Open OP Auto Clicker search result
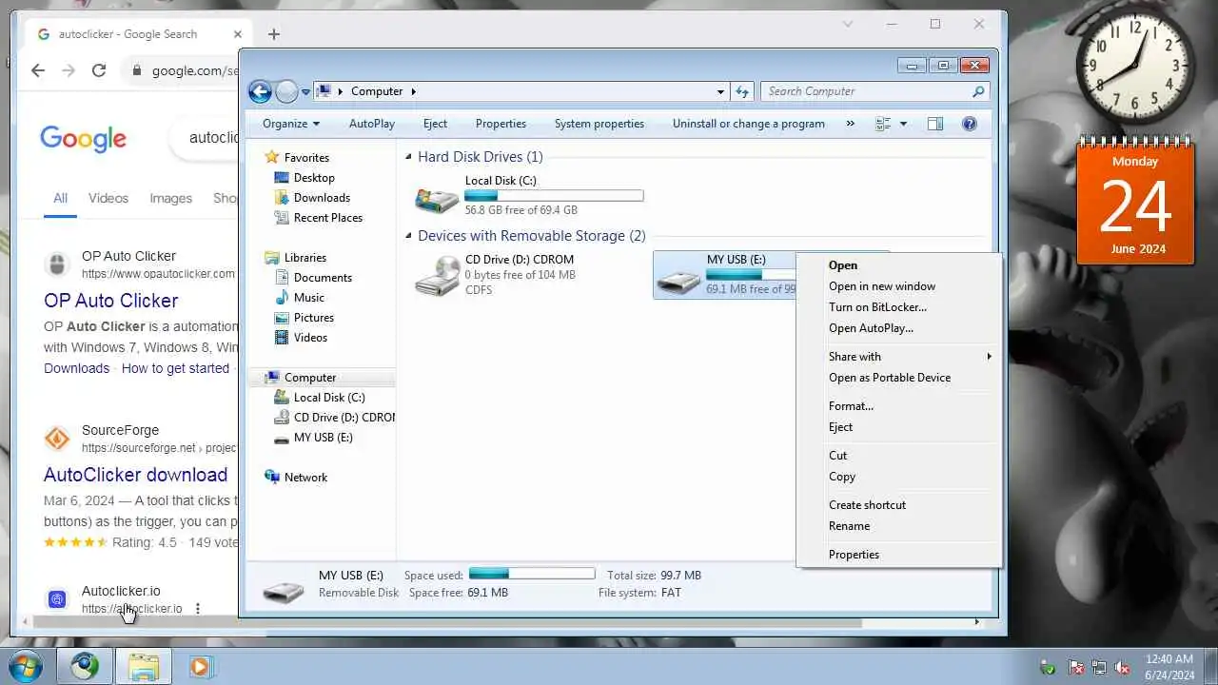Screen dimensions: 1218x685 coord(111,301)
